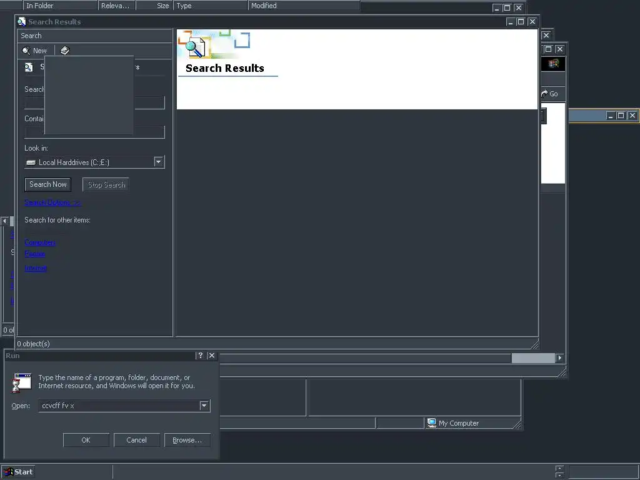Open the Computers search link
Image resolution: width=640 pixels, height=480 pixels.
(x=39, y=242)
